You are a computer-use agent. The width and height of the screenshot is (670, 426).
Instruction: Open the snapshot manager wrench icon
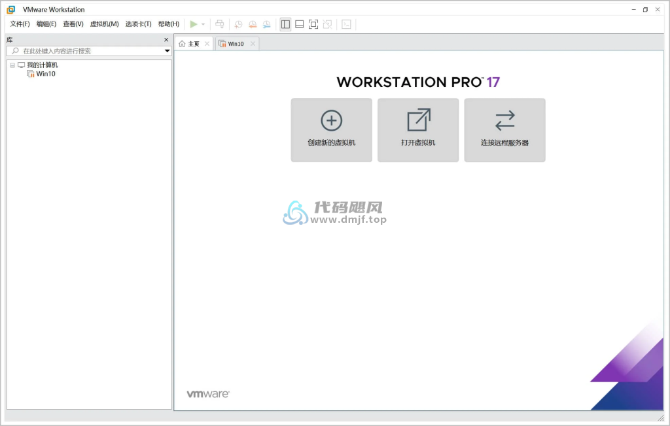coord(267,24)
